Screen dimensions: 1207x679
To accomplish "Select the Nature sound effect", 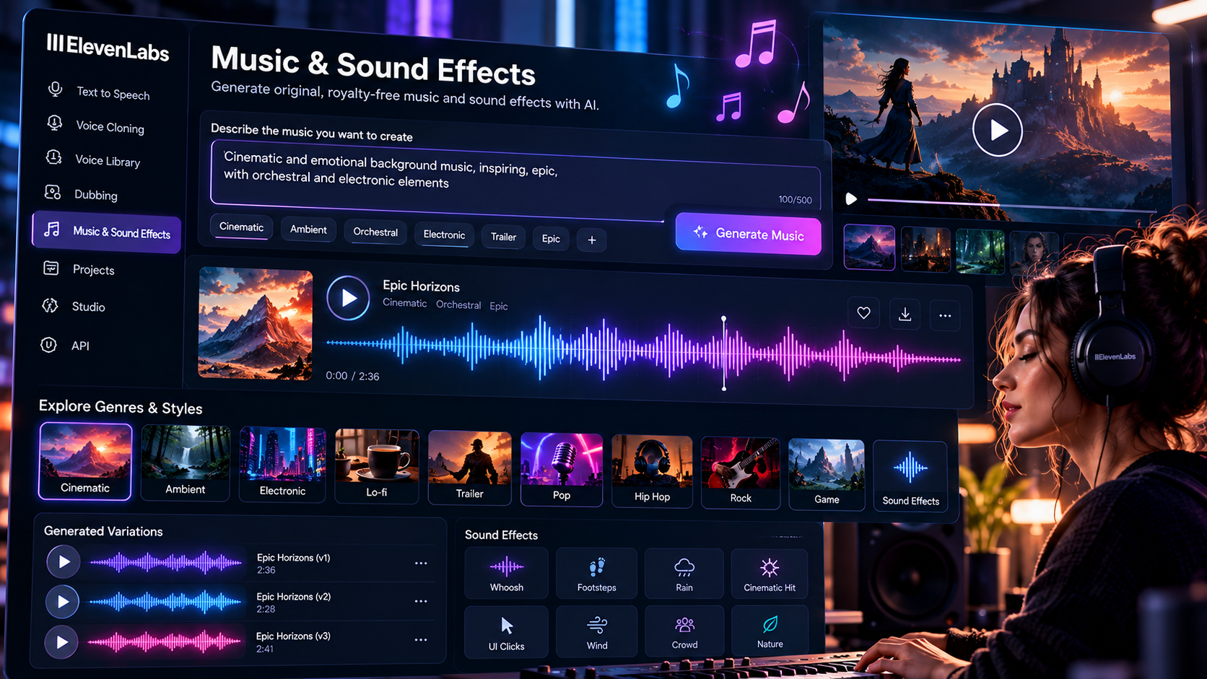I will (x=770, y=630).
